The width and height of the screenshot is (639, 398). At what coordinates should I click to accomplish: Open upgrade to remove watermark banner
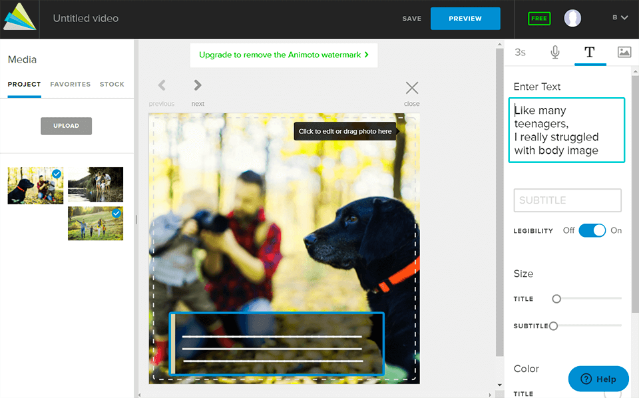click(284, 55)
